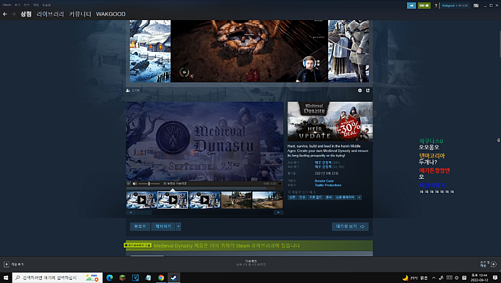
Task: Go back with the left arrow
Action: [5, 14]
